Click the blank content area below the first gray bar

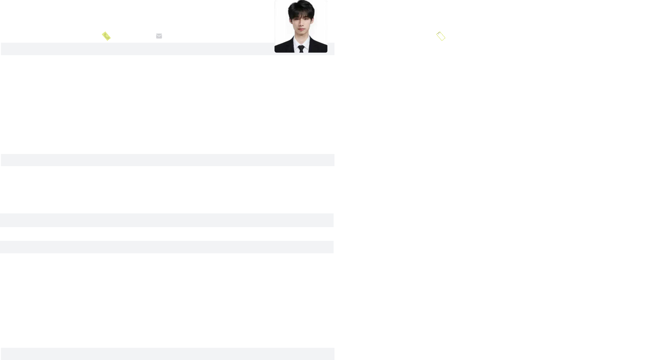168,104
